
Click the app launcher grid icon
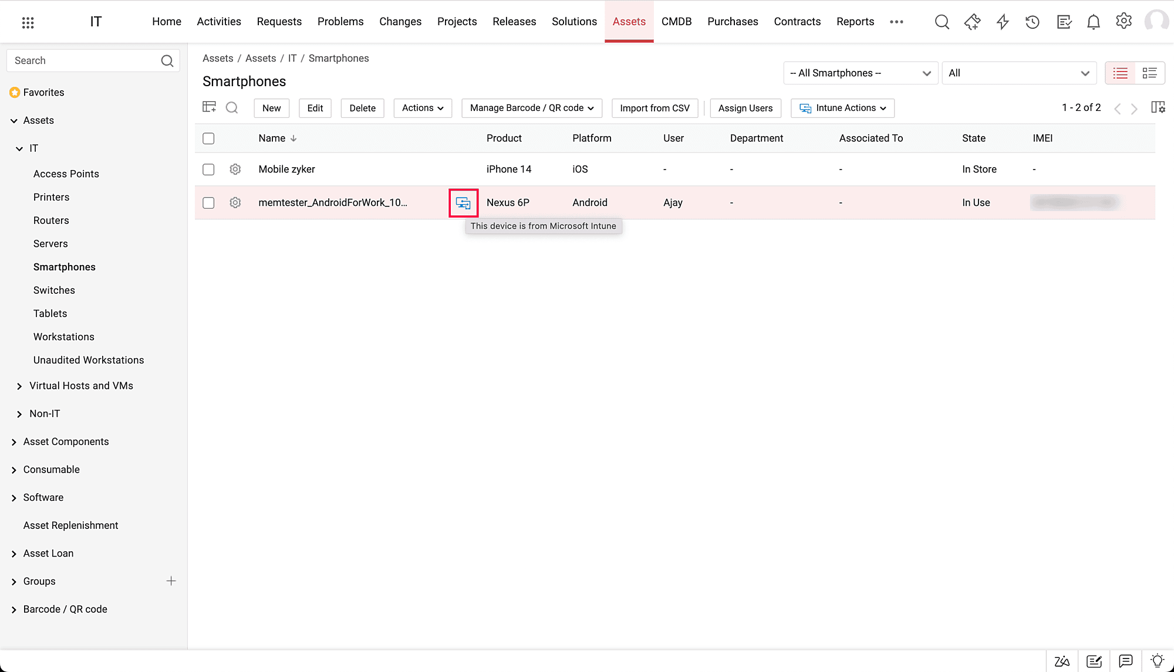pyautogui.click(x=28, y=22)
